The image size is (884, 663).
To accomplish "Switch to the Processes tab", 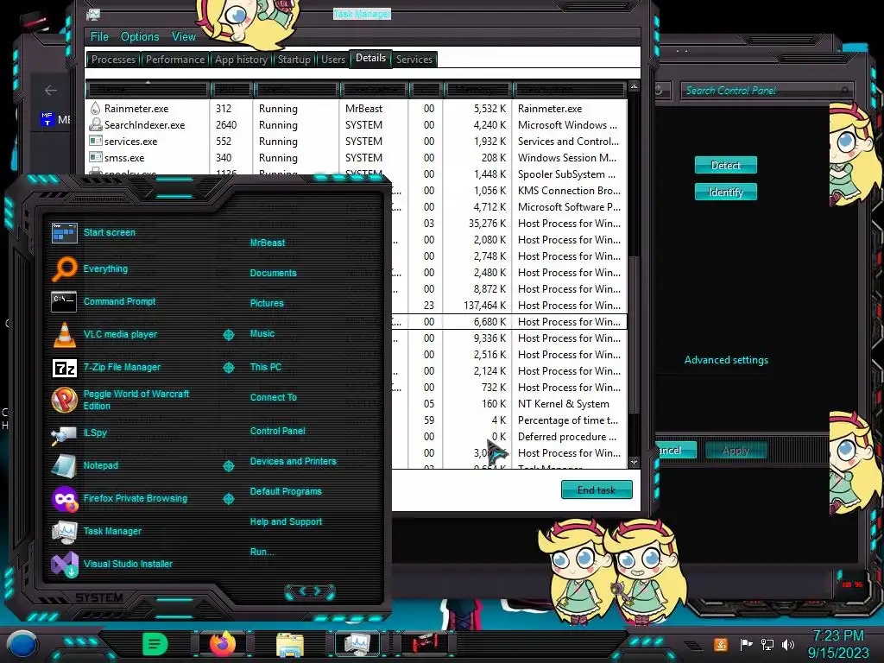I will [113, 60].
